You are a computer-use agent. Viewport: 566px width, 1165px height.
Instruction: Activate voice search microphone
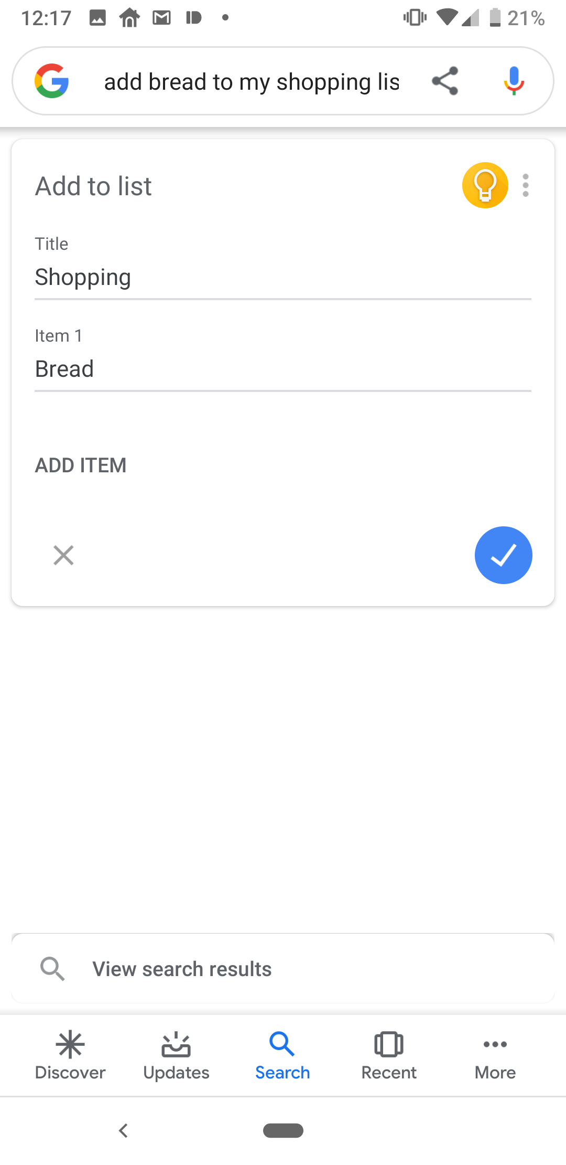coord(514,81)
